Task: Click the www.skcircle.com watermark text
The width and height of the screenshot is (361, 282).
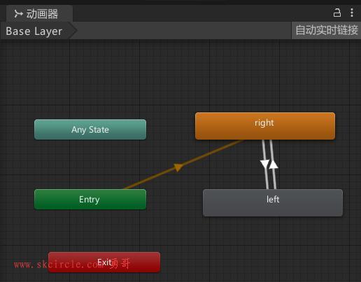Action: point(58,265)
